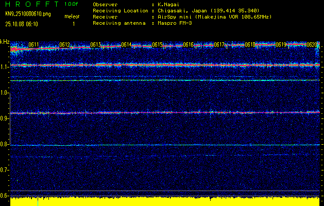Click the kHz axis unit label
Screen dimensions: 324x206
pyautogui.click(x=5, y=41)
